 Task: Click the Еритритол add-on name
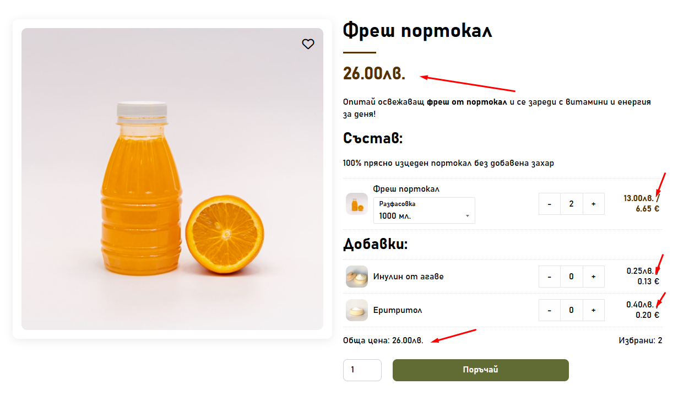pyautogui.click(x=398, y=310)
